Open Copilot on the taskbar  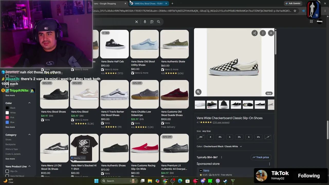(157, 181)
